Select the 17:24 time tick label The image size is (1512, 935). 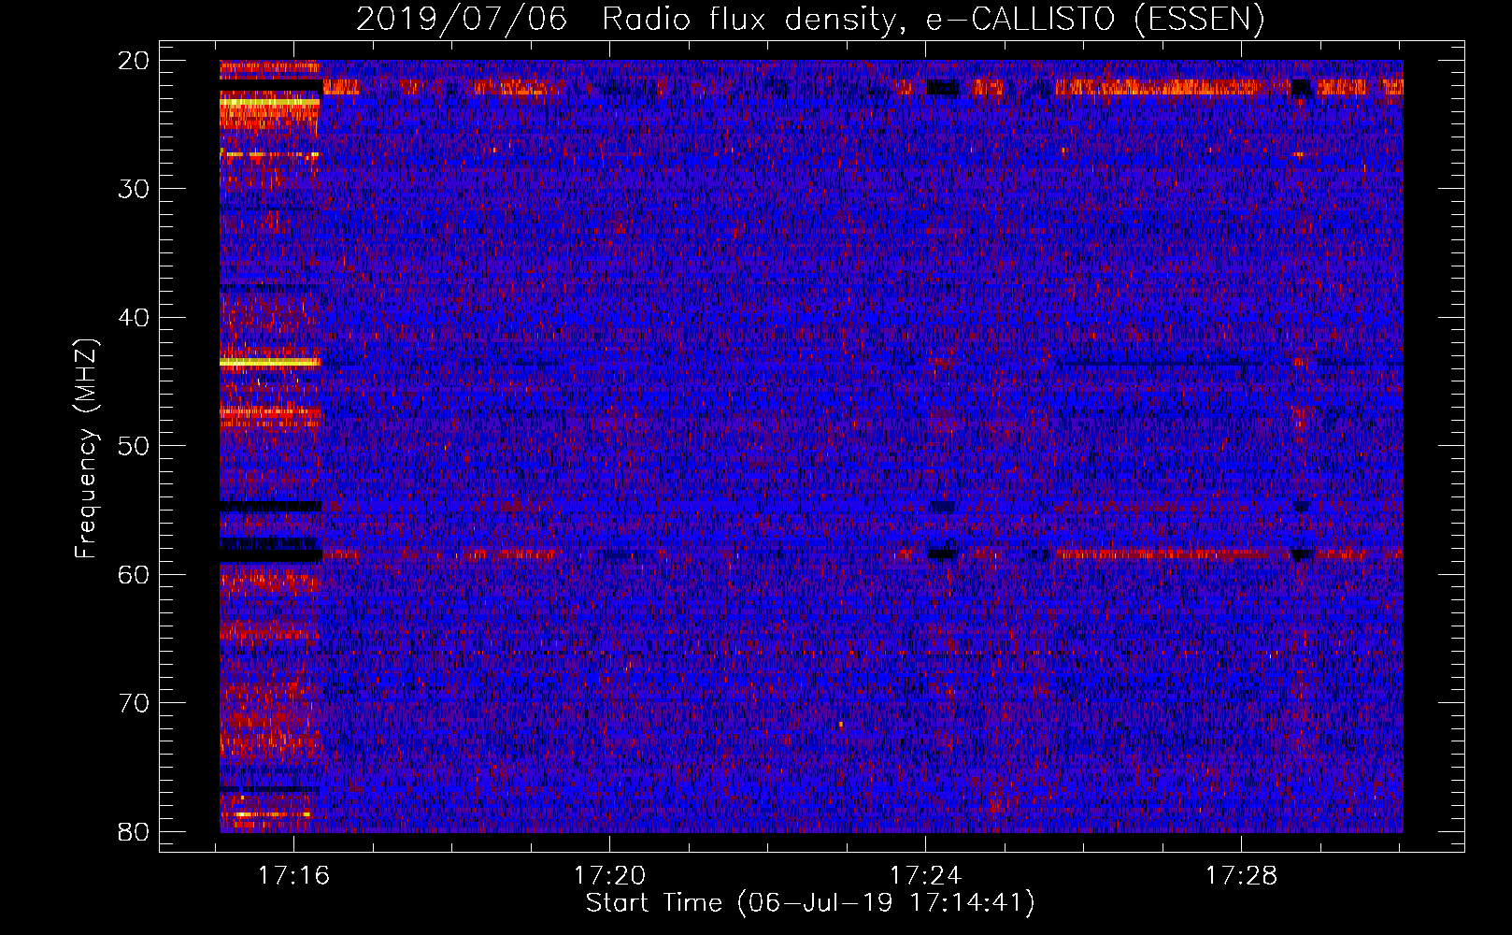click(925, 876)
